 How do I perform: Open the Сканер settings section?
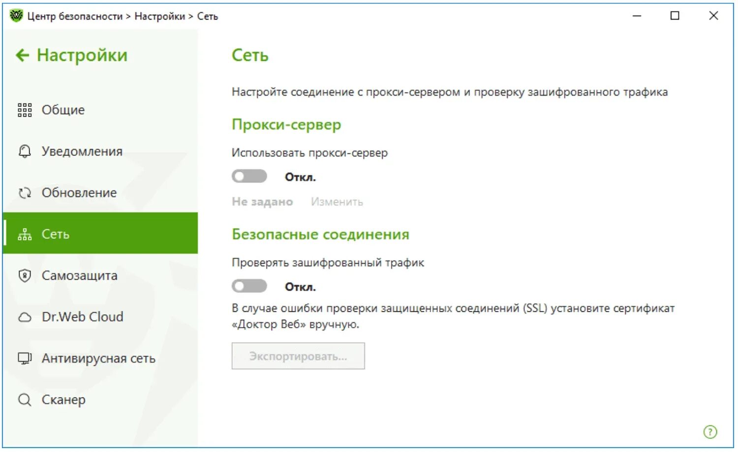(100, 399)
